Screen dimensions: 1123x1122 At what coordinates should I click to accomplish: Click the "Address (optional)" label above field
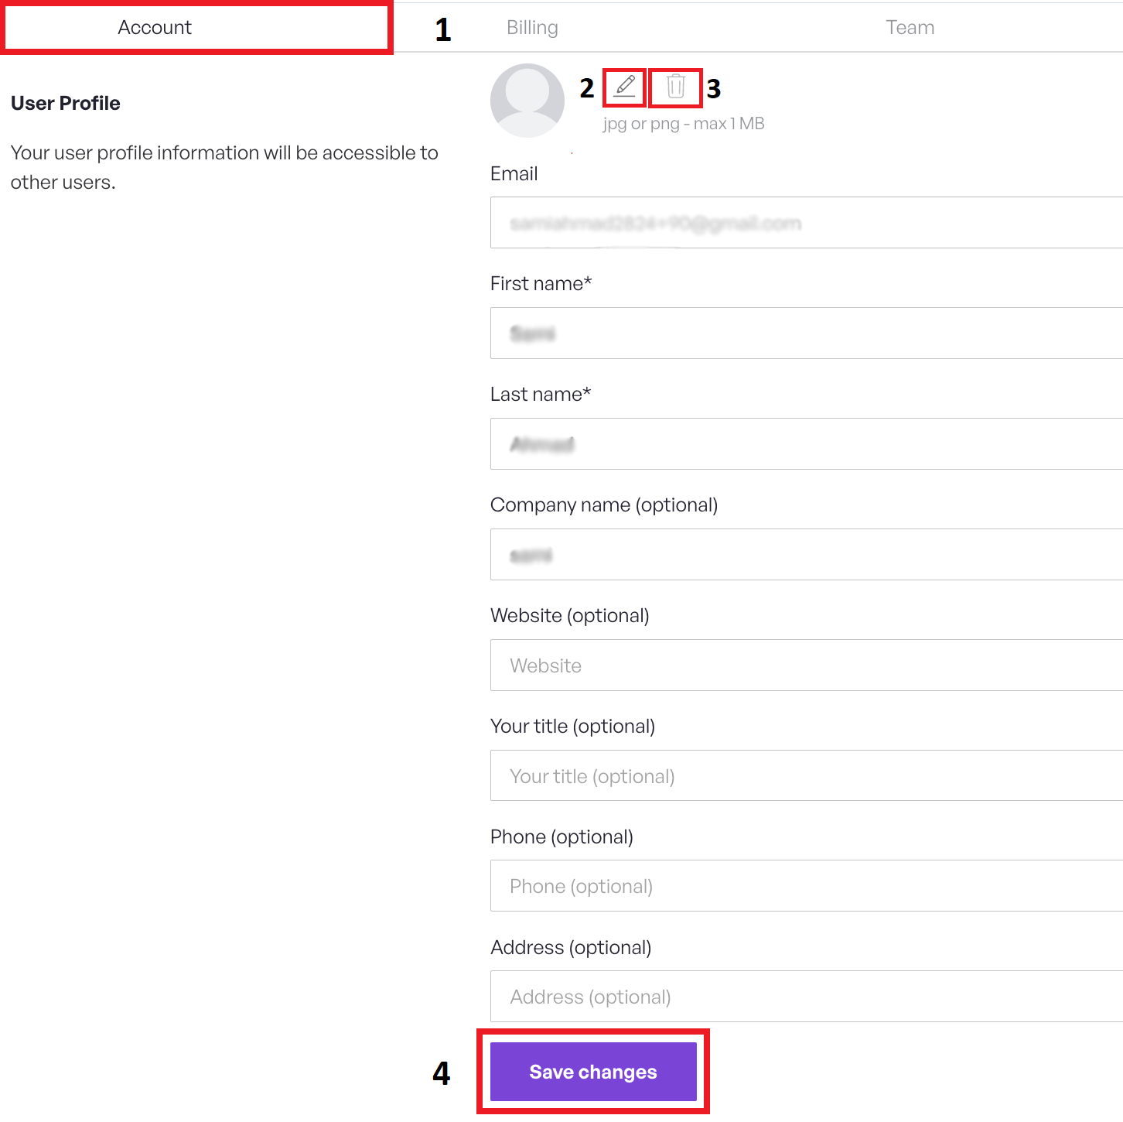571,948
